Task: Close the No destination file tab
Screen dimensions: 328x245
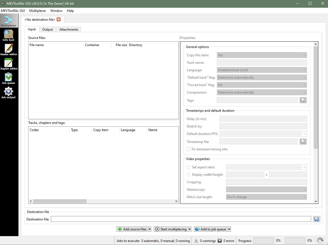Action: coord(59,19)
